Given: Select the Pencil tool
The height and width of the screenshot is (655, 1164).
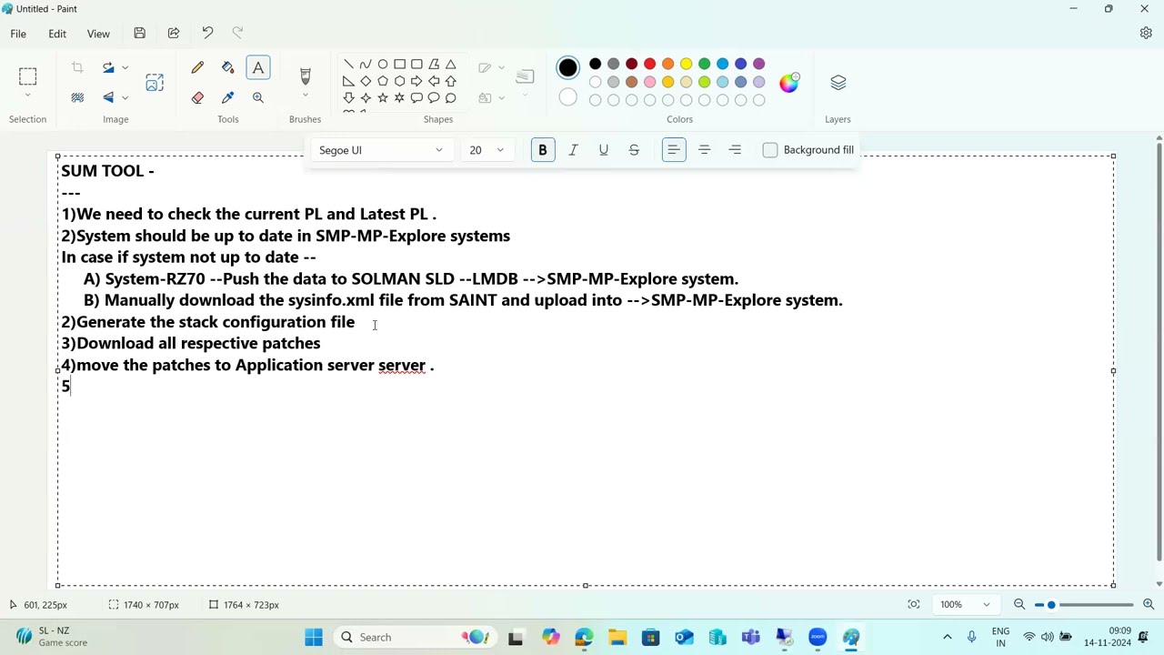Looking at the screenshot, I should (x=197, y=67).
